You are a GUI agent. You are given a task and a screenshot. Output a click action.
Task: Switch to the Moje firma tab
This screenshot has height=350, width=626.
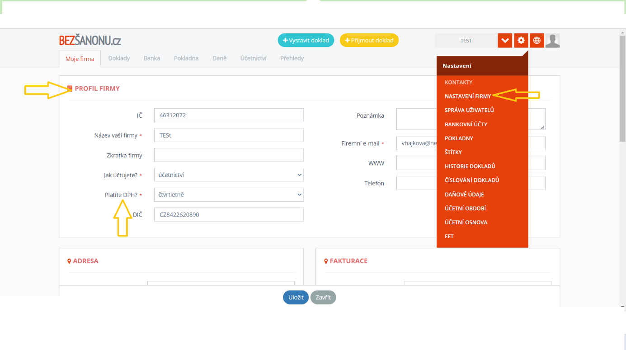[x=80, y=59]
